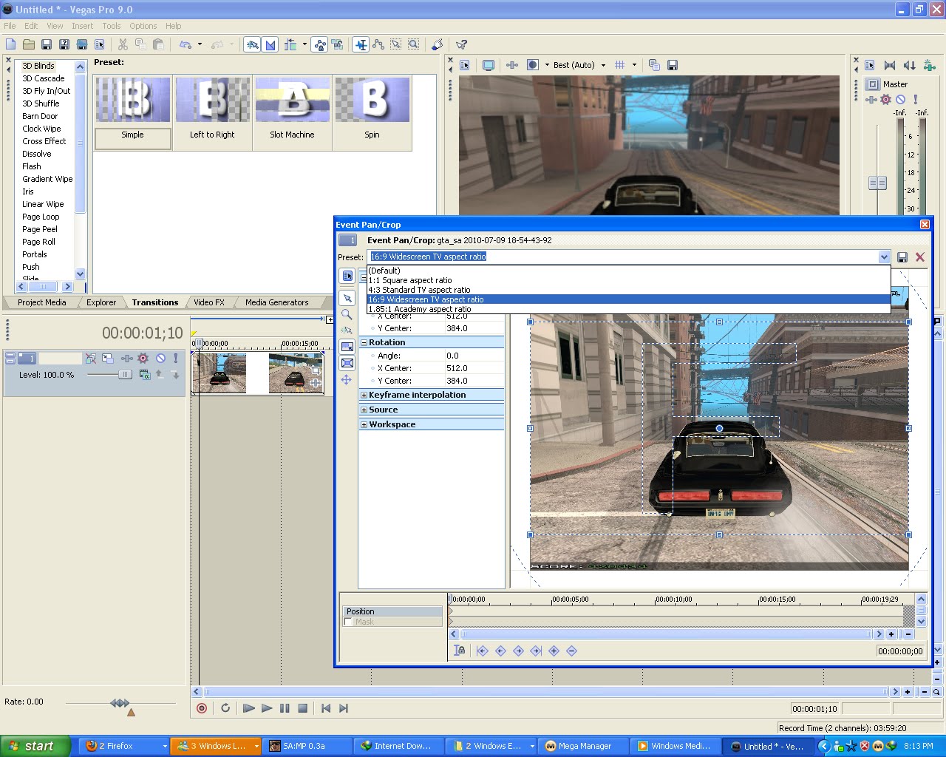Screen dimensions: 946x757
Task: Select 3D Cascade transition in list
Action: pyautogui.click(x=44, y=78)
